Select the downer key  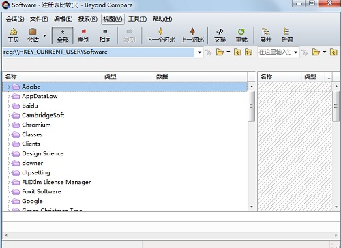(x=33, y=163)
